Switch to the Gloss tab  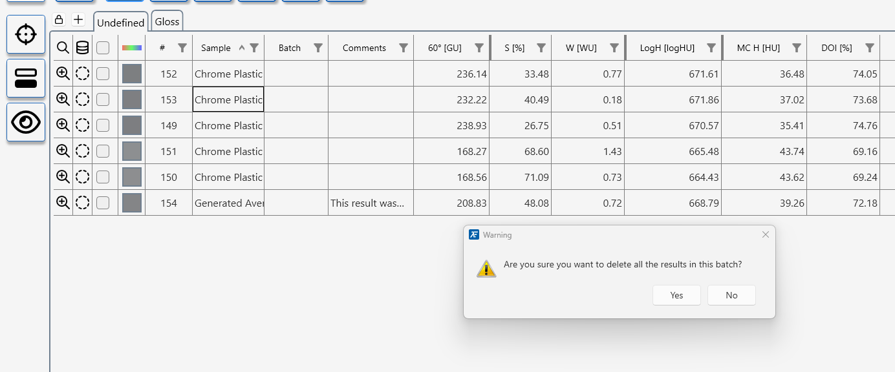coord(167,22)
